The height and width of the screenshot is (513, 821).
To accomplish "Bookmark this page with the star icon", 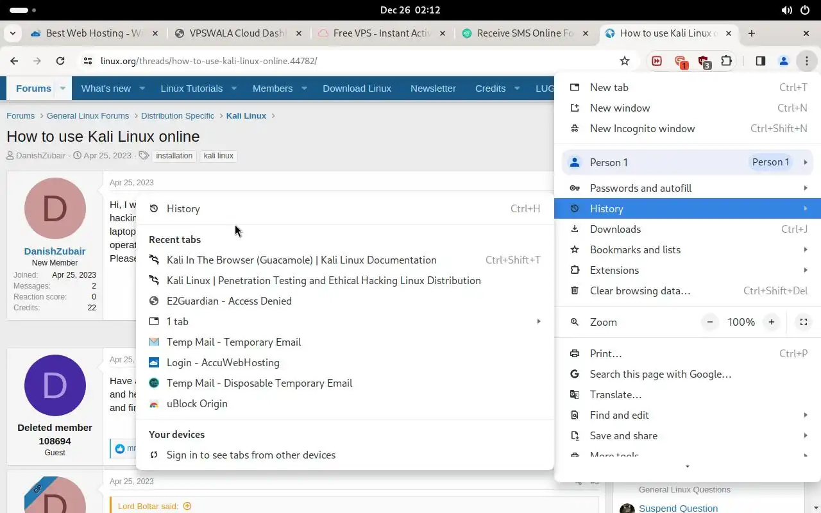I will click(625, 61).
